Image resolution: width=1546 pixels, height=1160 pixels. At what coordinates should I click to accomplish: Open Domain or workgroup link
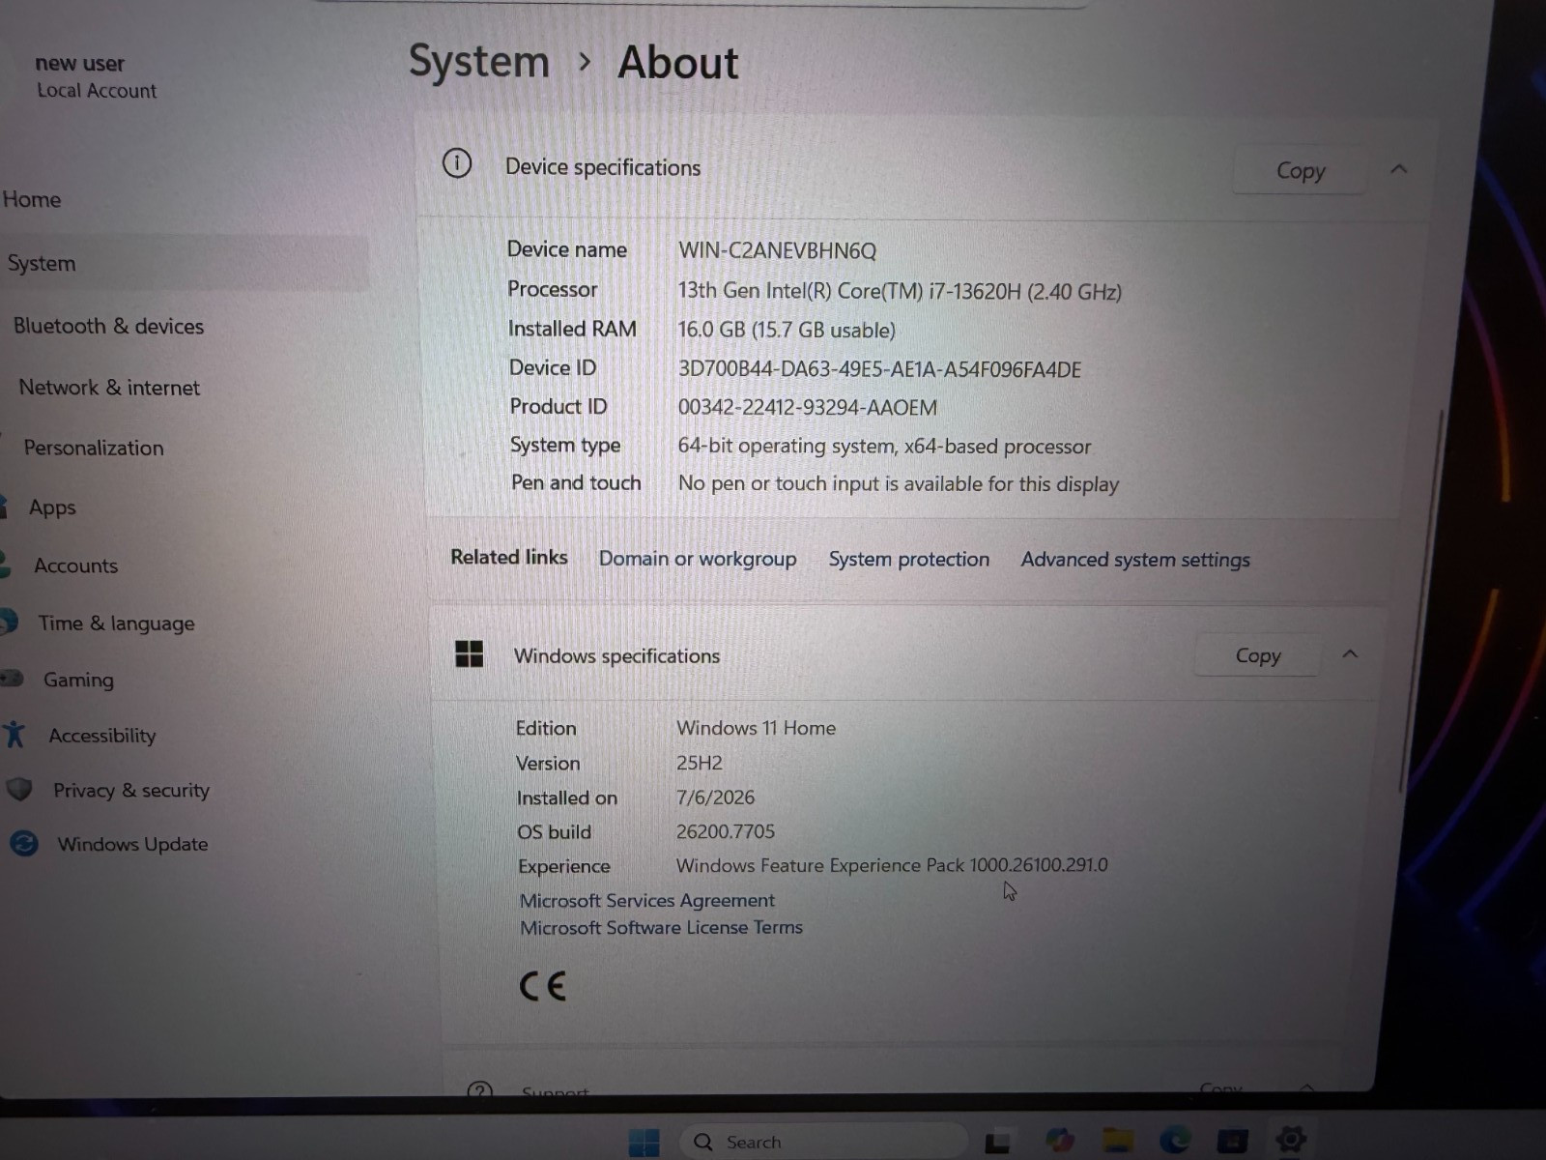pos(698,559)
